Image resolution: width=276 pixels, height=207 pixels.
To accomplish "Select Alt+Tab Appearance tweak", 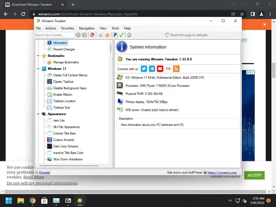I will point(66,127).
